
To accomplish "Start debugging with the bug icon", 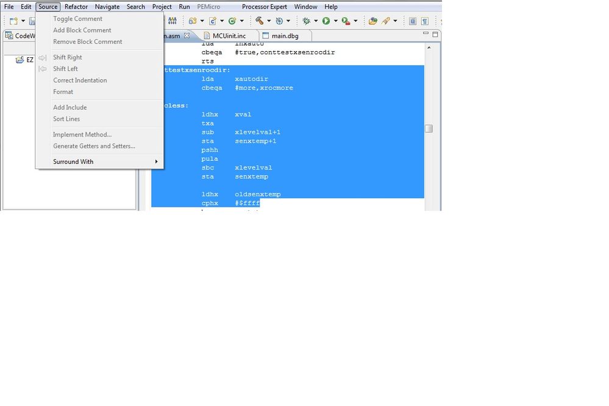I will [x=307, y=20].
